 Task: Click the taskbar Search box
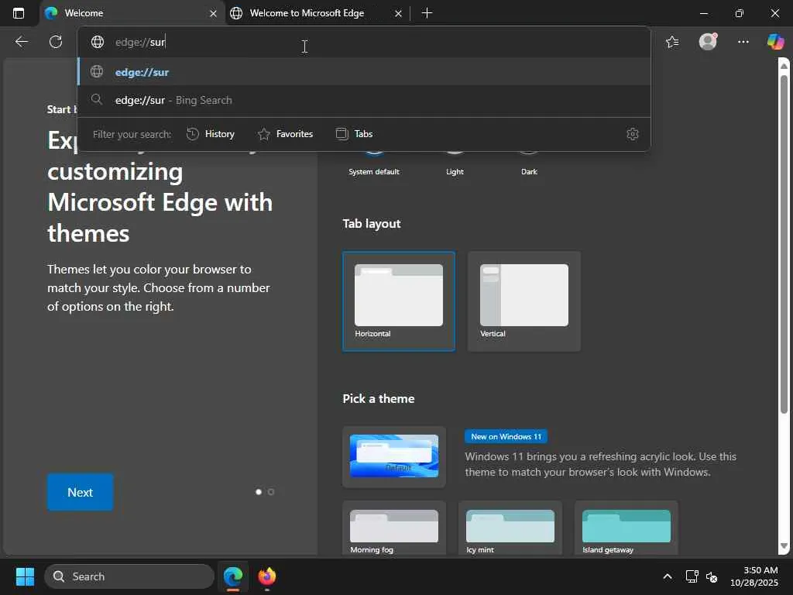tap(129, 576)
